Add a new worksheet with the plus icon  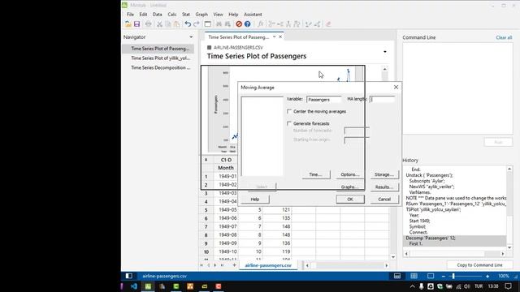234,265
